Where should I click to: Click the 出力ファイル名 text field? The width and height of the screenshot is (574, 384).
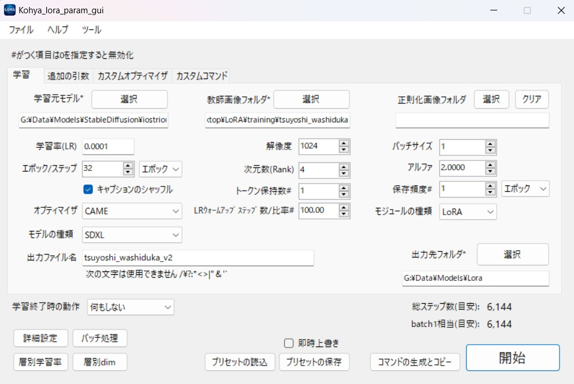198,258
